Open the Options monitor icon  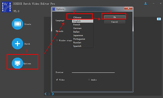pyautogui.click(x=17, y=63)
